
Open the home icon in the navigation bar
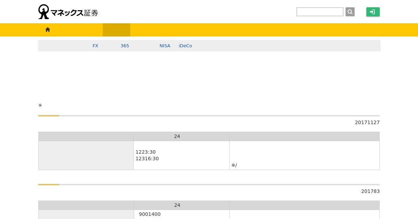tap(48, 30)
